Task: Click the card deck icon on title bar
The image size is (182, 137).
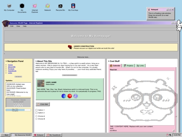Action: click(6, 23)
